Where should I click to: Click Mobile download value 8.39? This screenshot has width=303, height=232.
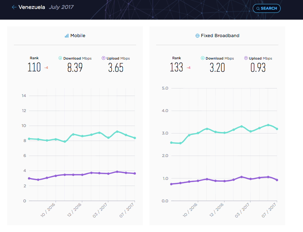coord(75,67)
